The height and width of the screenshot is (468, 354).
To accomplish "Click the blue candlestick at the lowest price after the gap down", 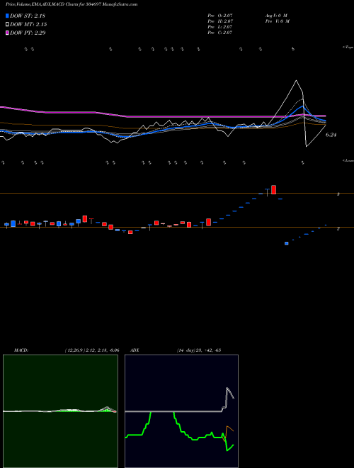I will (287, 243).
